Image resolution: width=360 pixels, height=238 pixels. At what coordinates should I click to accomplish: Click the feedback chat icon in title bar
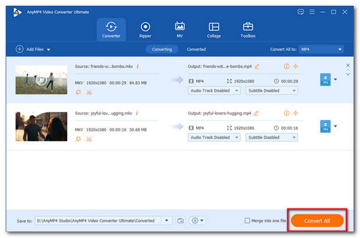pos(301,12)
